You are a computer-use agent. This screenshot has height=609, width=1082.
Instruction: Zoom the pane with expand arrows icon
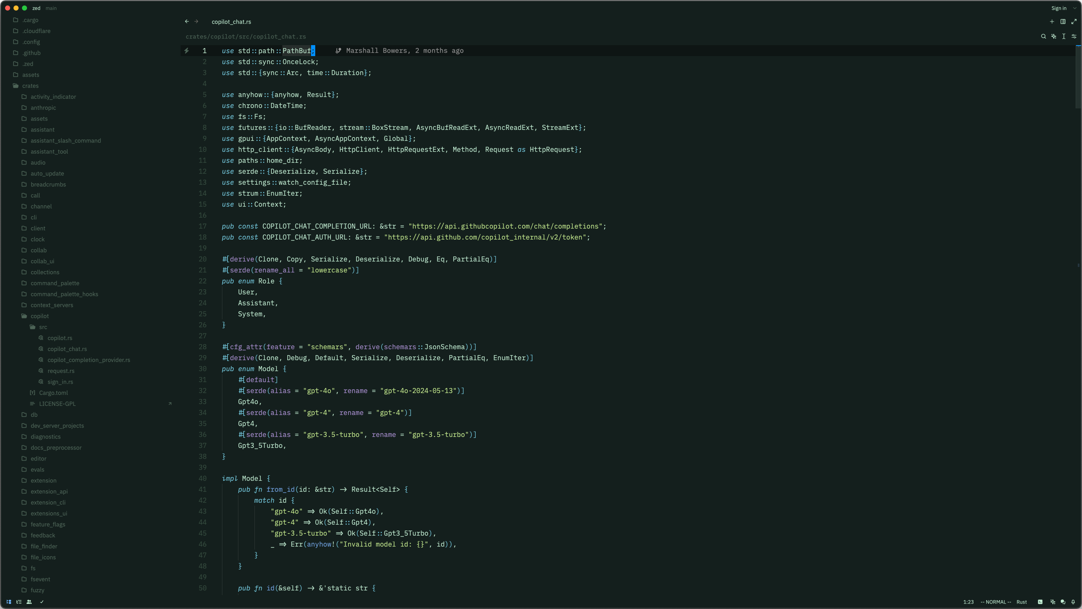point(1074,22)
